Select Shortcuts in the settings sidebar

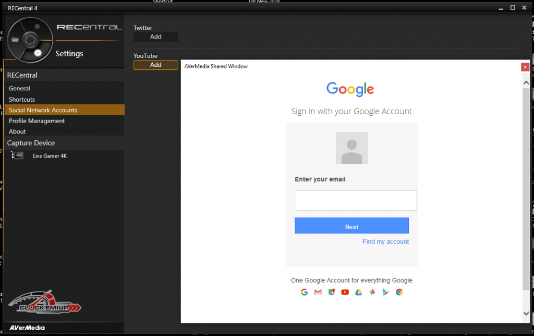click(x=22, y=99)
